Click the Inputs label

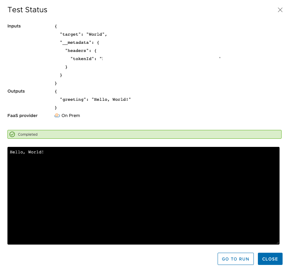click(x=14, y=26)
